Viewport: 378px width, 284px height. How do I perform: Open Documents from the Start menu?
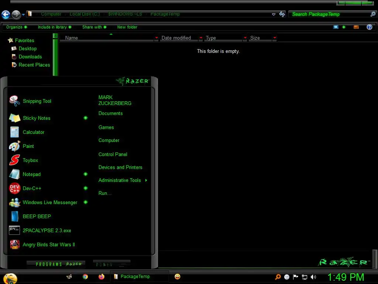(110, 113)
